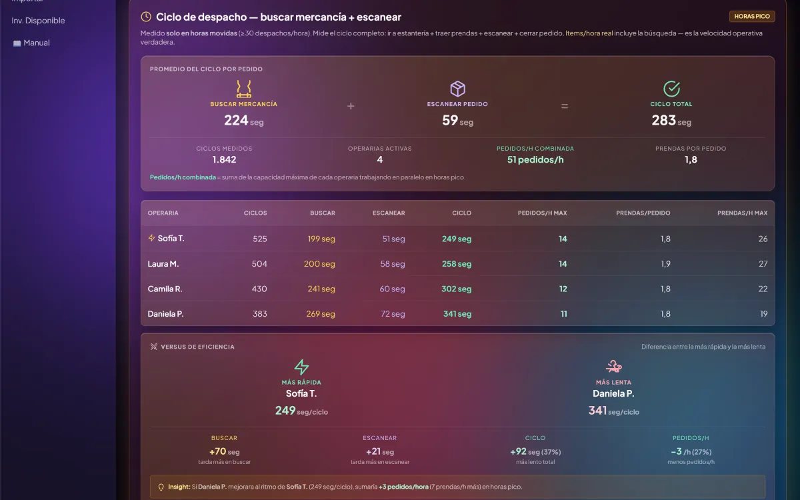Click the 200 seg search time

(x=320, y=264)
